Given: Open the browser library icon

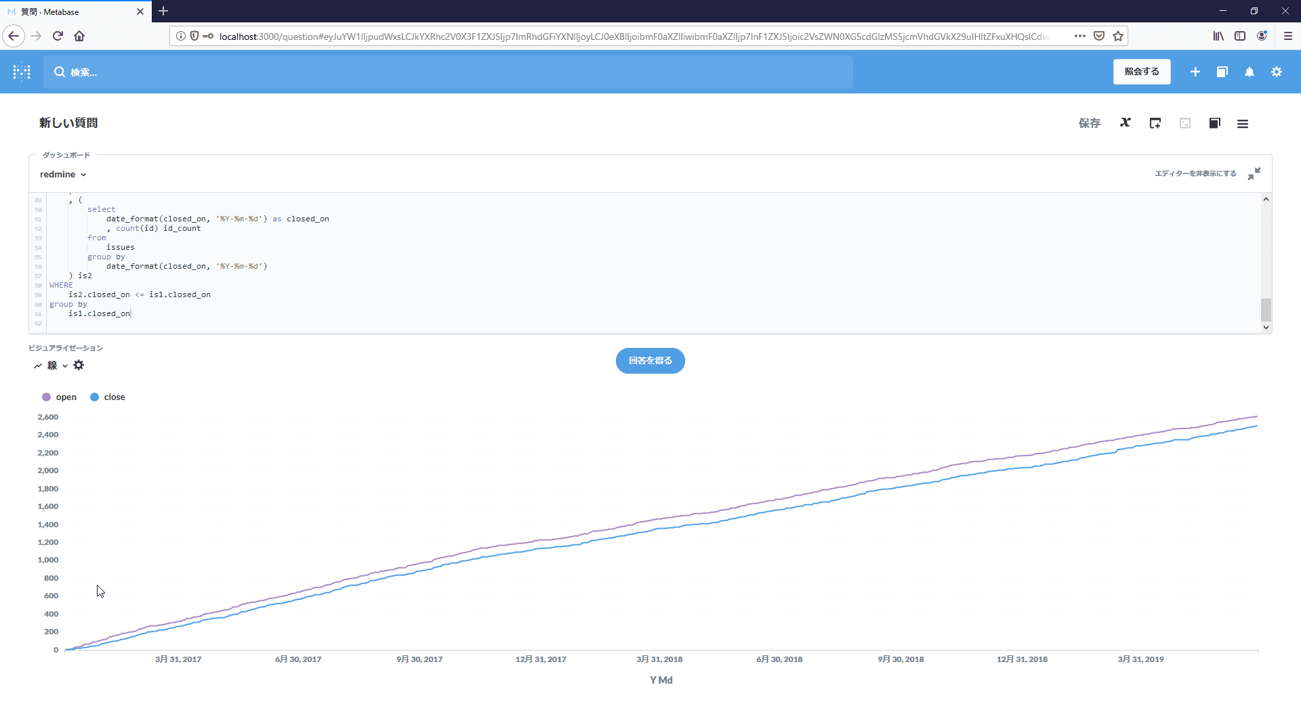Looking at the screenshot, I should click(x=1218, y=36).
